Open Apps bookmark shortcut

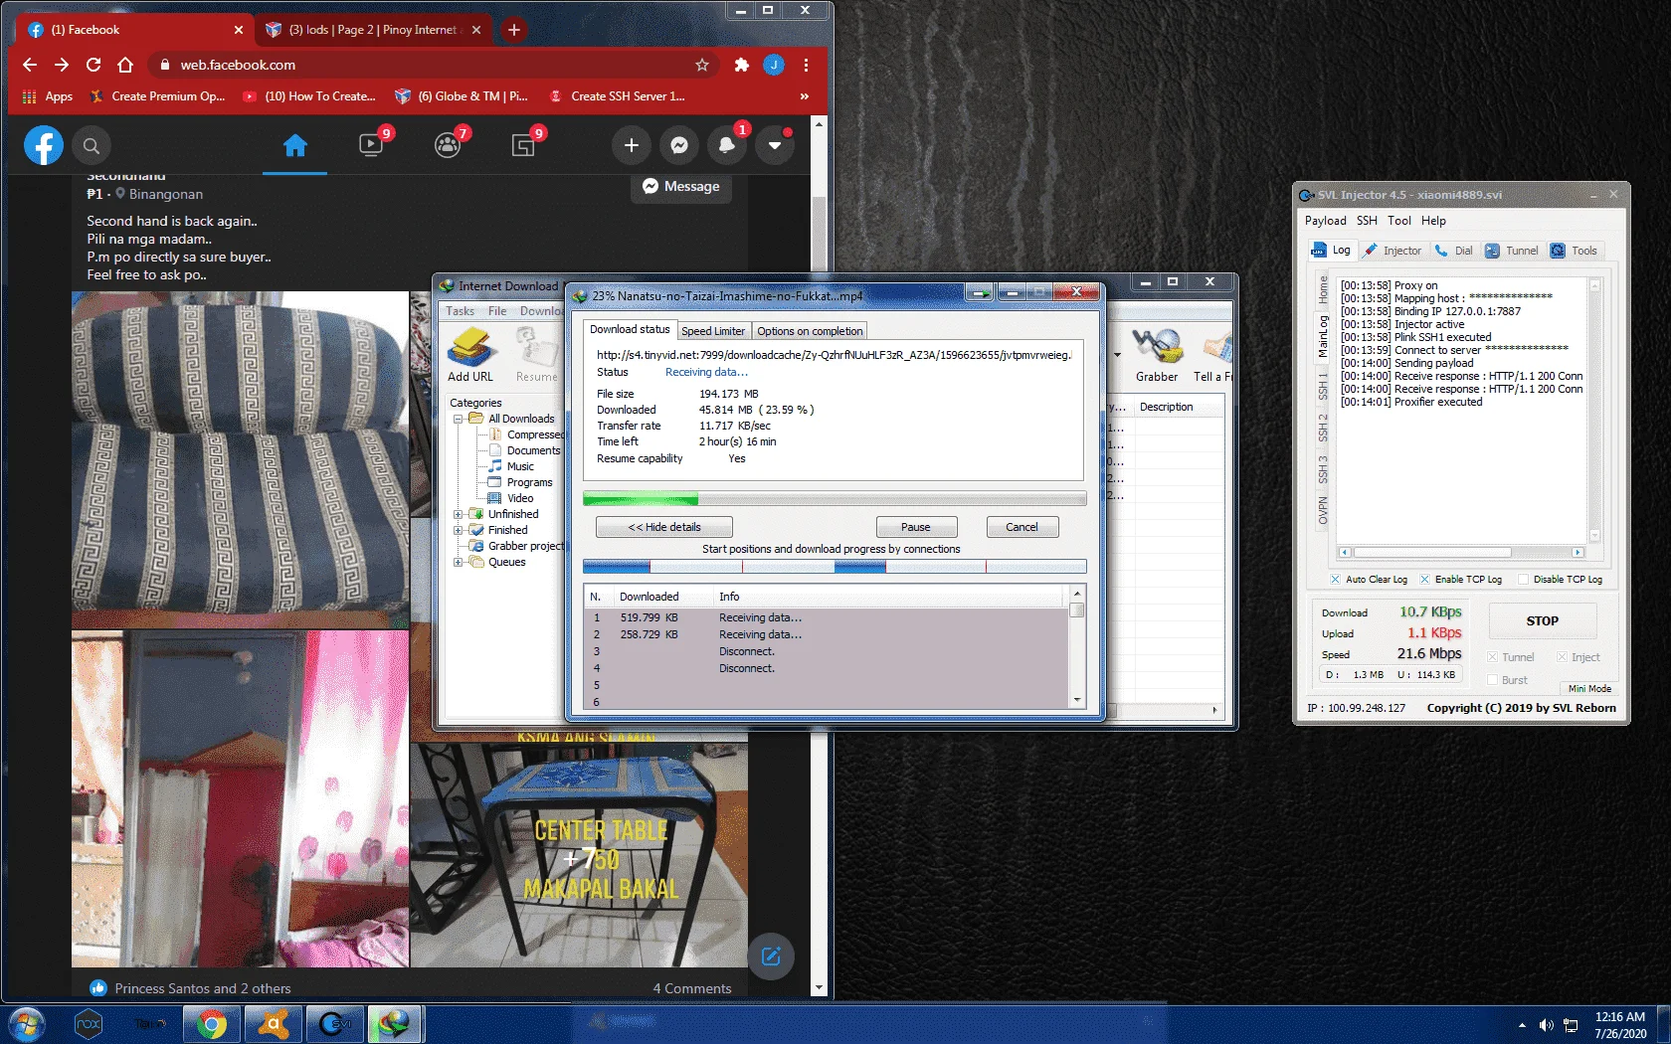click(48, 96)
